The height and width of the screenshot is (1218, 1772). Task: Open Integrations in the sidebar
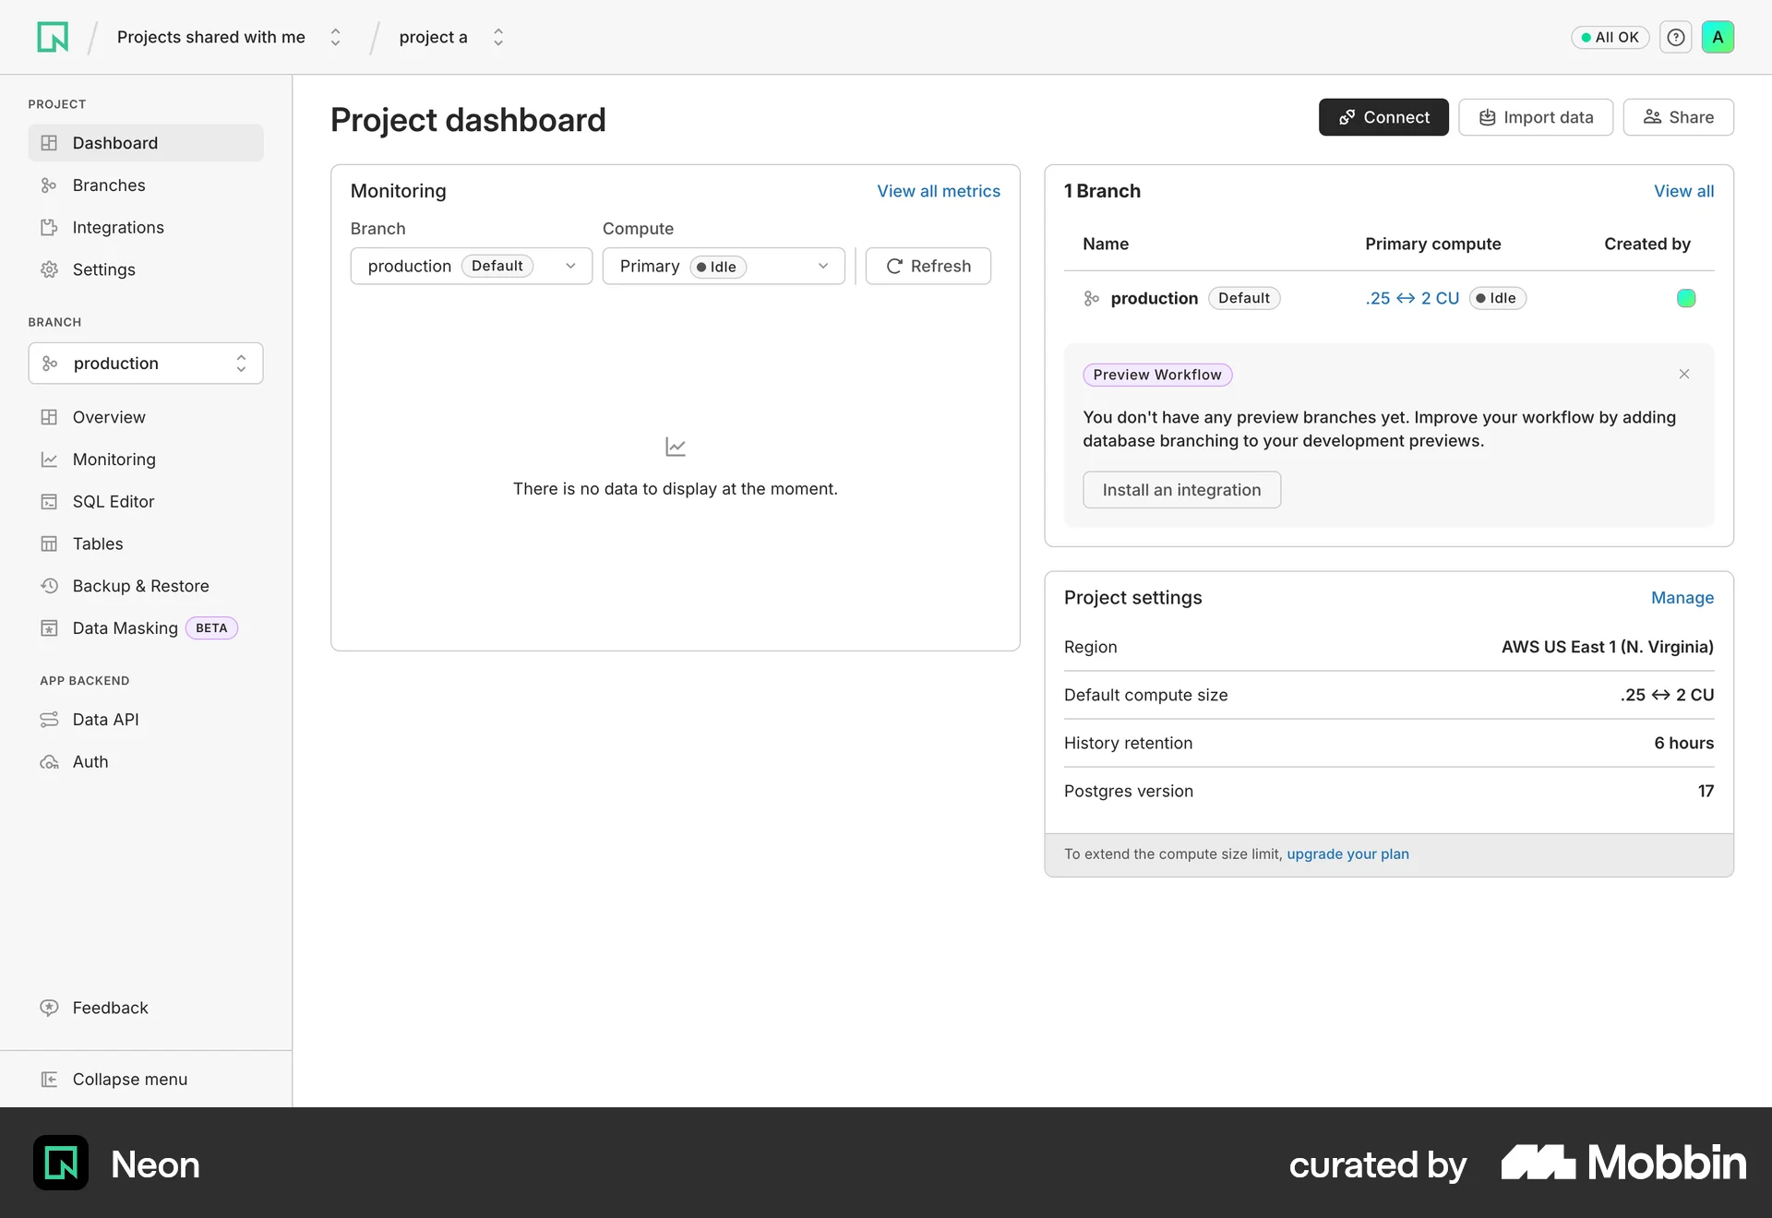coord(146,228)
